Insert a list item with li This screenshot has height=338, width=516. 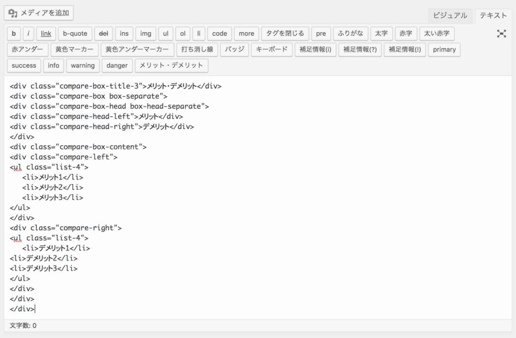pyautogui.click(x=199, y=34)
